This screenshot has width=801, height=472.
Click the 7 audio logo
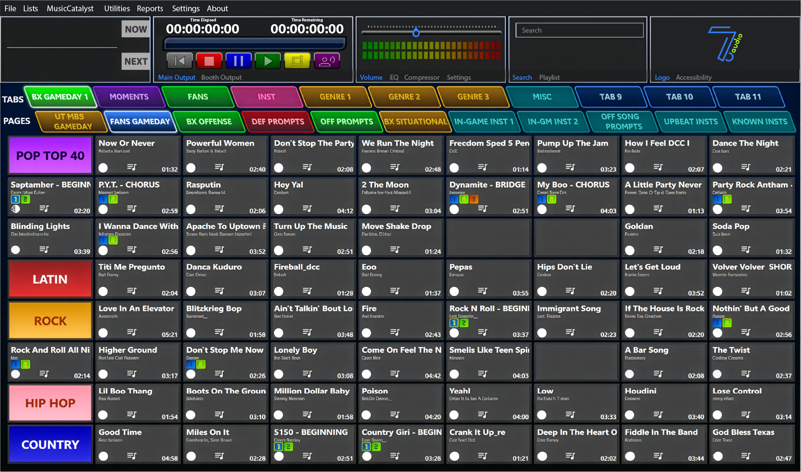point(725,44)
